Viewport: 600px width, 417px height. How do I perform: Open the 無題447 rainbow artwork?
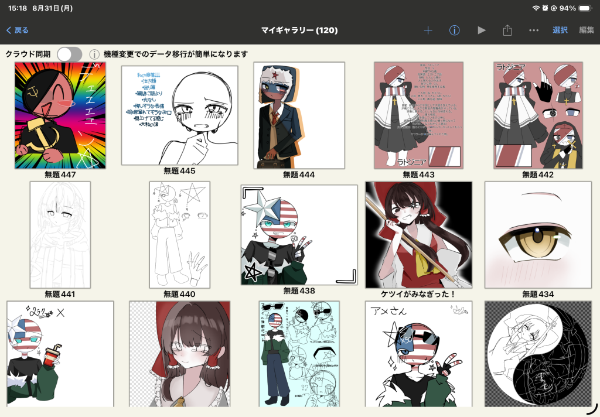tap(60, 115)
